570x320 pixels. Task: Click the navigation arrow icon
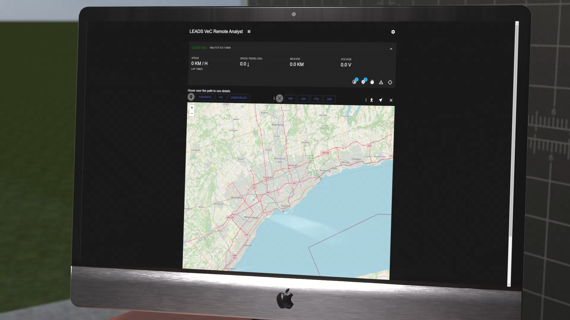coord(381,100)
